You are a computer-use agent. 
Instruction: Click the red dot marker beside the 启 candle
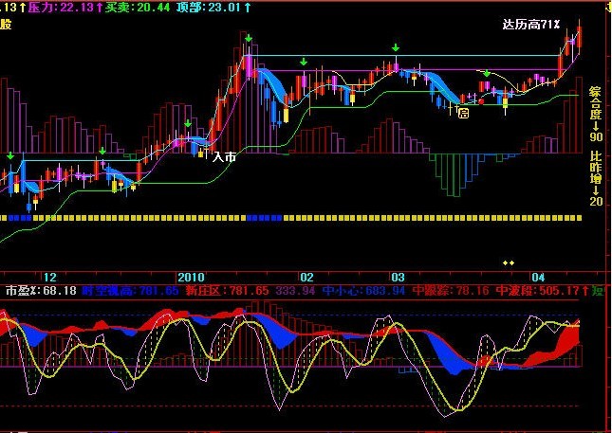coord(481,101)
